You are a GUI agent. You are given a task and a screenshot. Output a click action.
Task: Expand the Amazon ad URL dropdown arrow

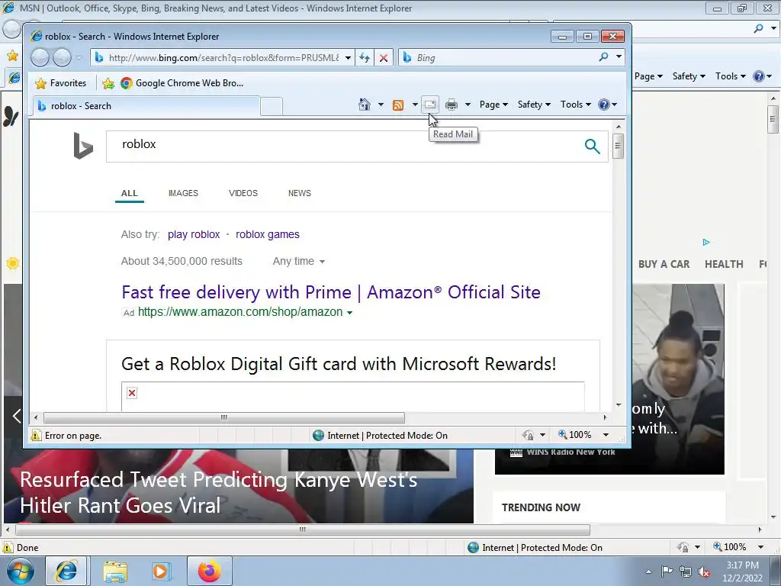click(x=349, y=312)
